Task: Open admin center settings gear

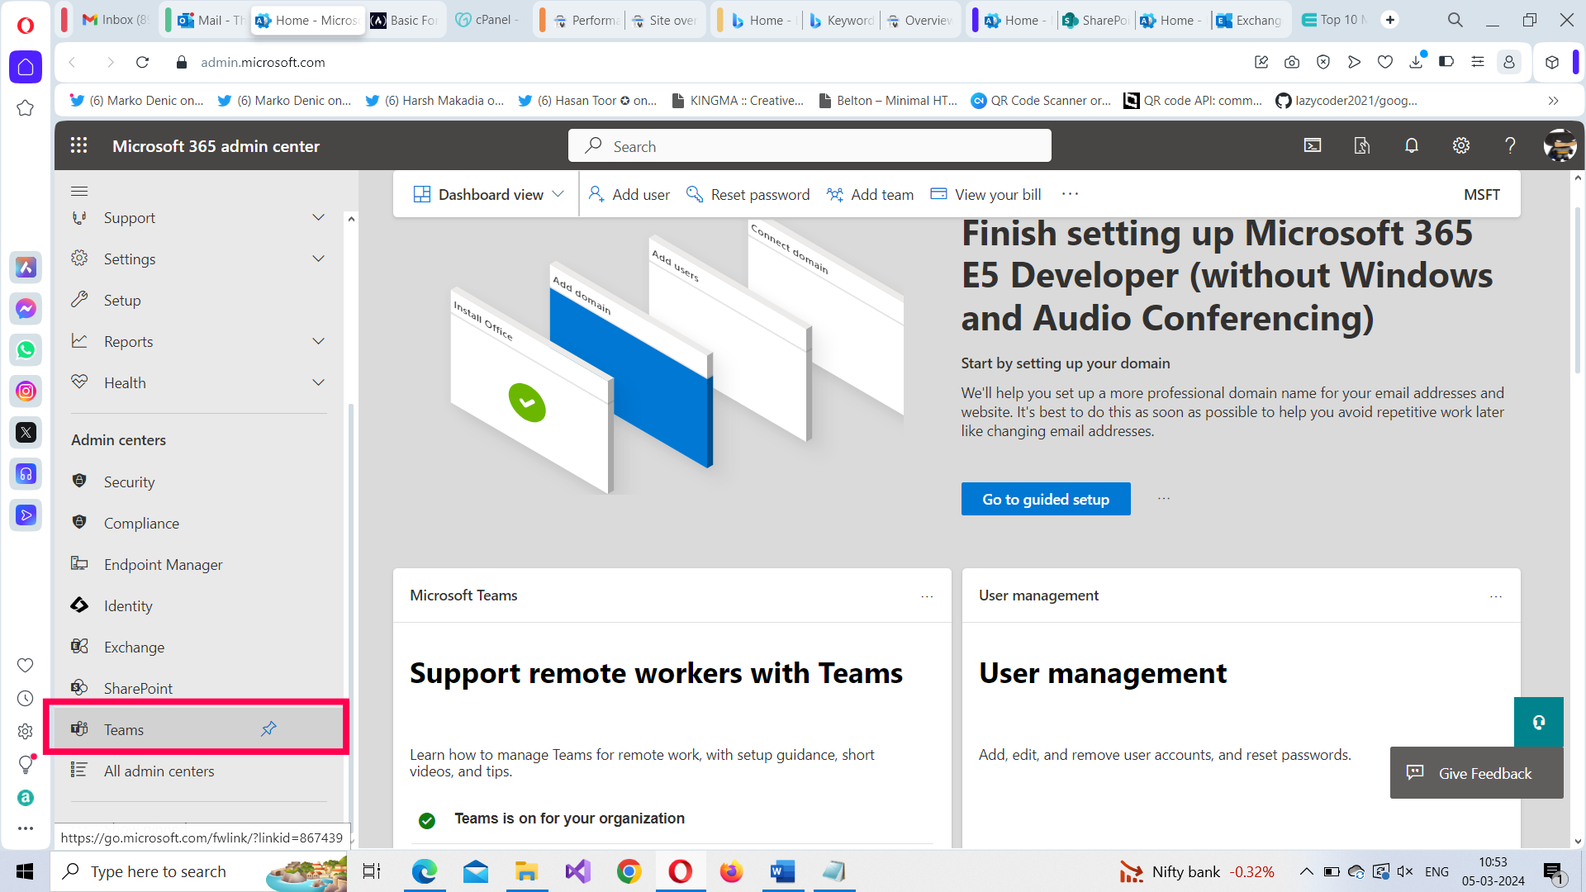Action: click(1460, 145)
